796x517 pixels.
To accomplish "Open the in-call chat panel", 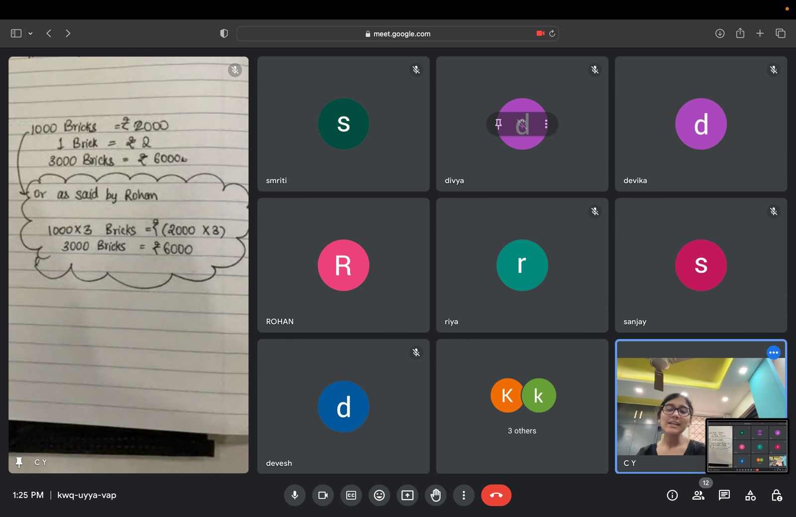I will 724,495.
